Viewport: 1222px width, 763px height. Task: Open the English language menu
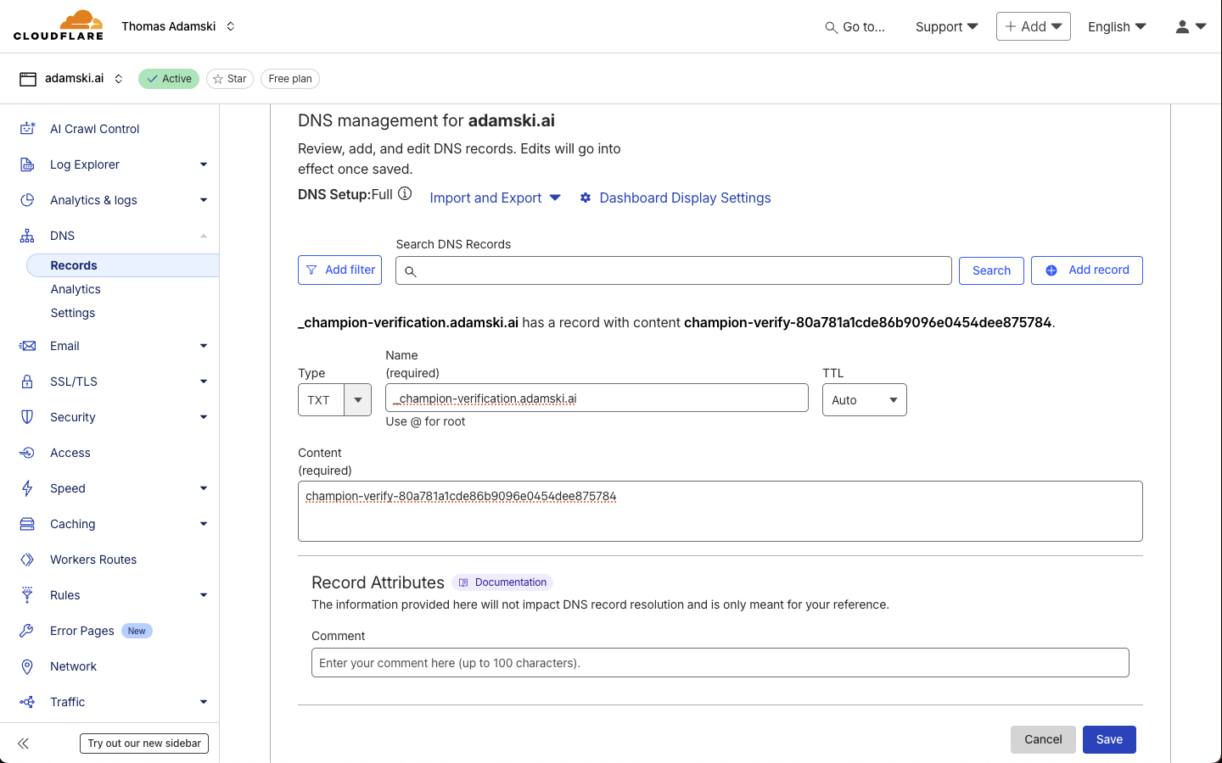(x=1116, y=26)
